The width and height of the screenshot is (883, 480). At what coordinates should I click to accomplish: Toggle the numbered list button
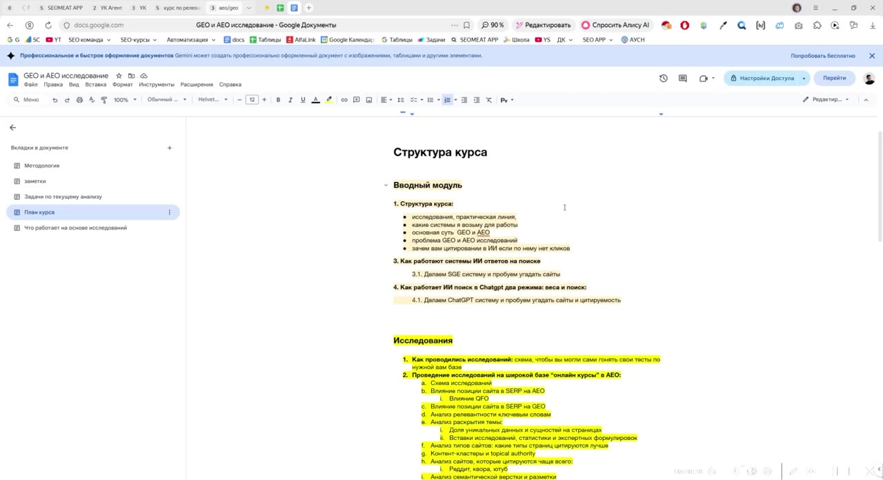[x=447, y=100]
